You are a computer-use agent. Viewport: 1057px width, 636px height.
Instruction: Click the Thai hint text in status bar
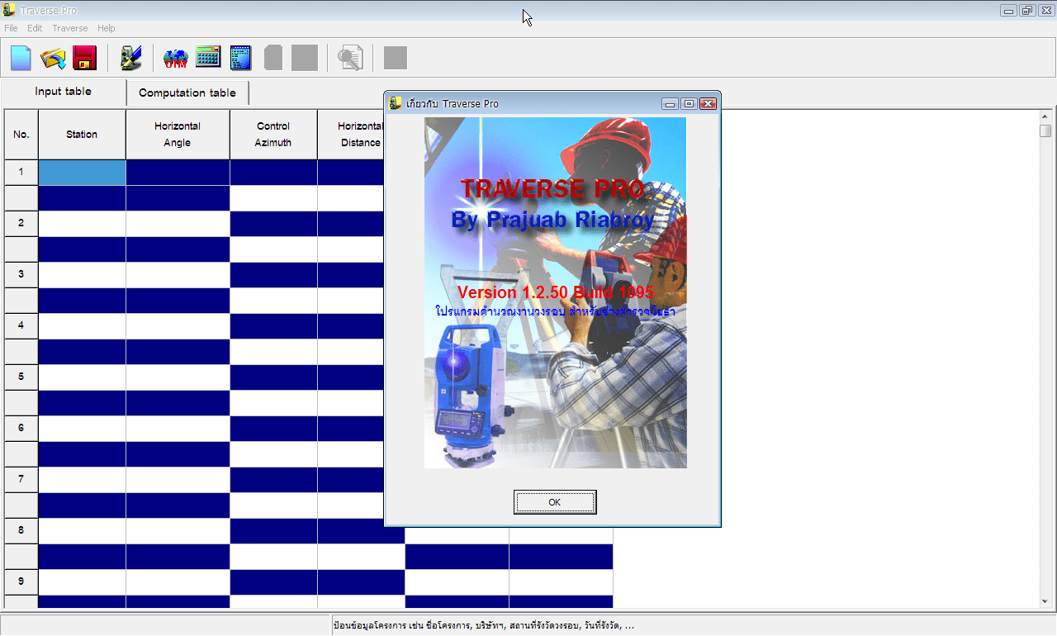(484, 626)
